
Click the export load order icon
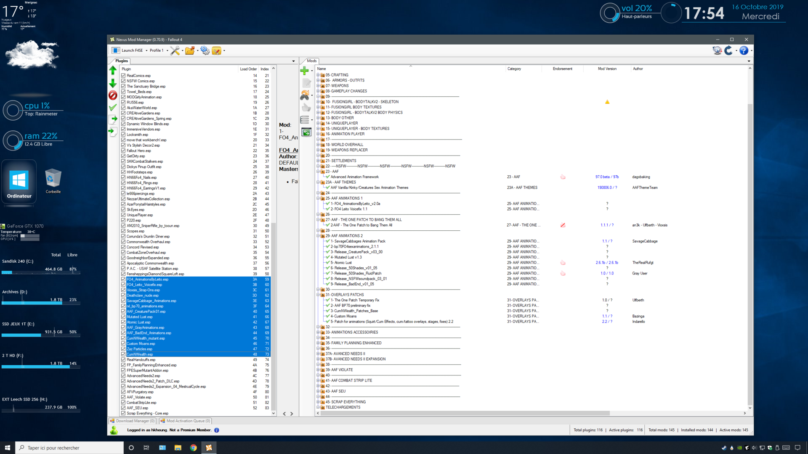(x=113, y=119)
